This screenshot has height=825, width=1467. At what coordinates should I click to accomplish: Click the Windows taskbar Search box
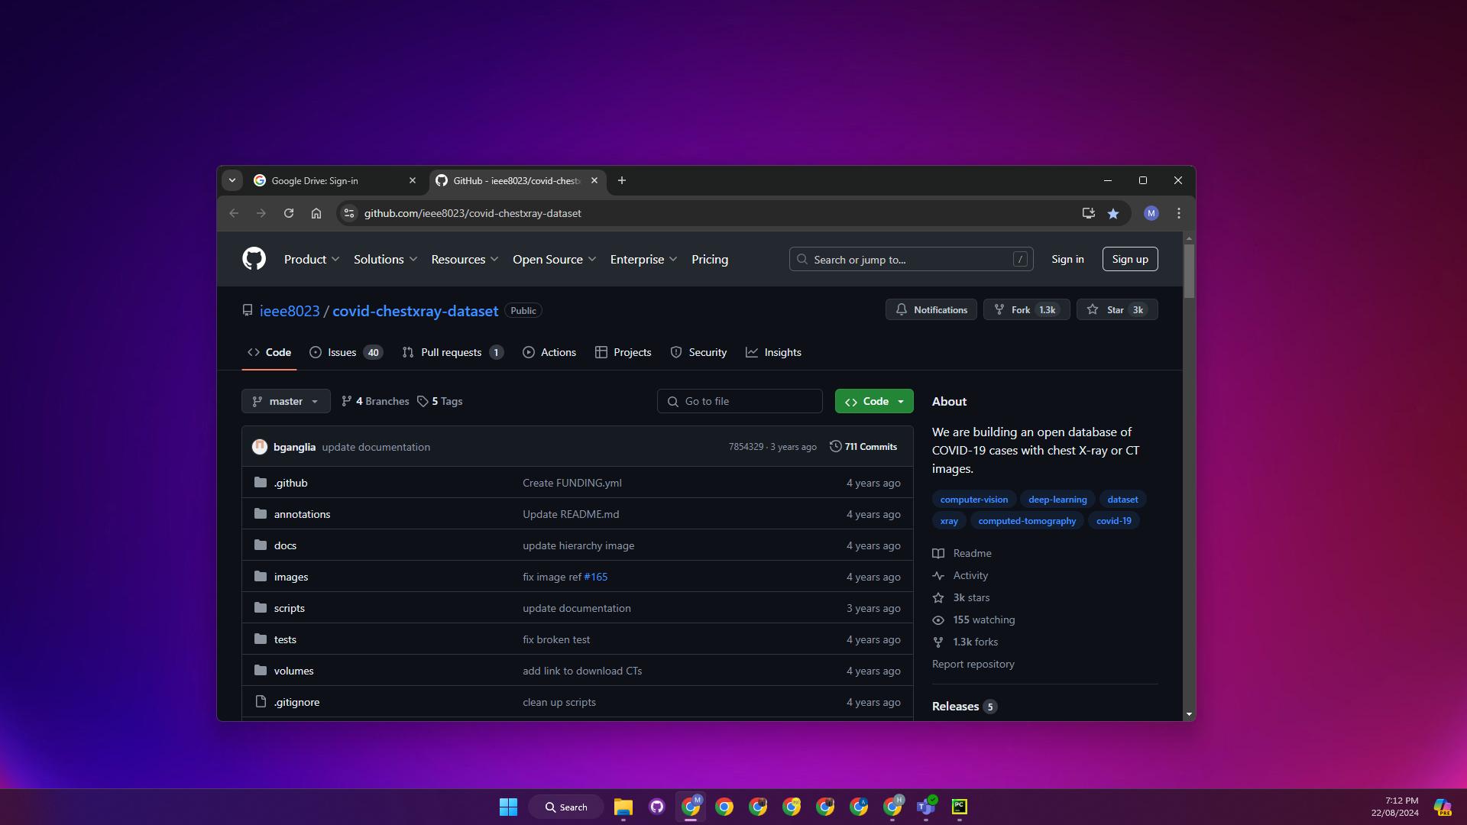[566, 807]
